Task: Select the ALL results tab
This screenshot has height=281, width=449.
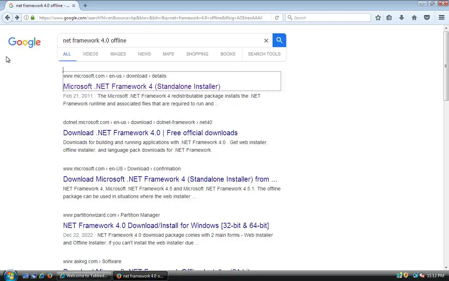Action: (x=67, y=54)
